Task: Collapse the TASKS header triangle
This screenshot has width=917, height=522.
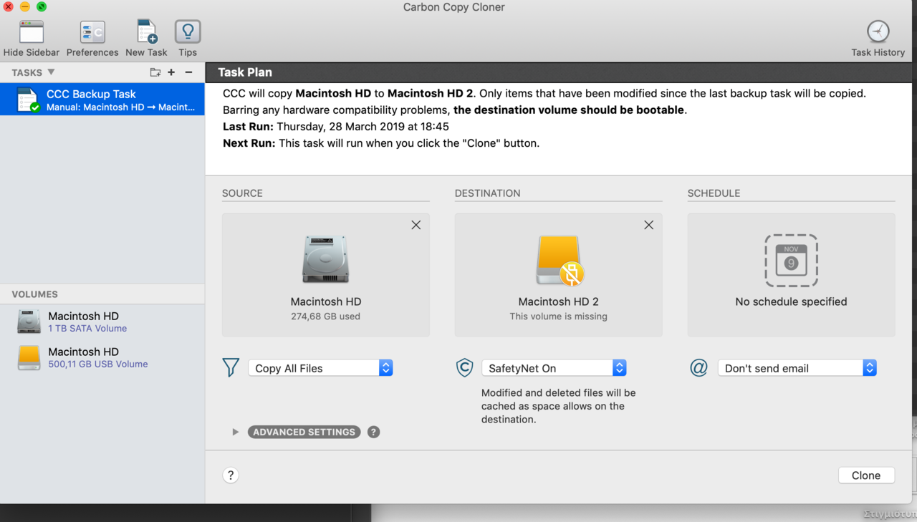Action: point(51,72)
